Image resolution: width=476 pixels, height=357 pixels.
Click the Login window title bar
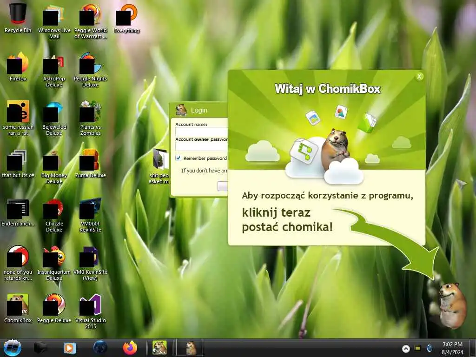[199, 110]
